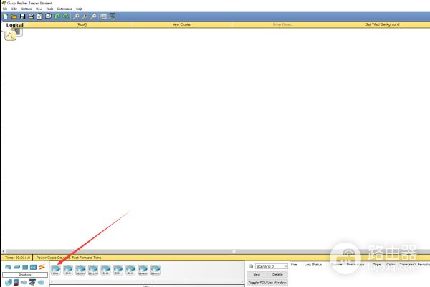Create a new file from toolbar
This screenshot has width=430, height=287.
point(5,17)
